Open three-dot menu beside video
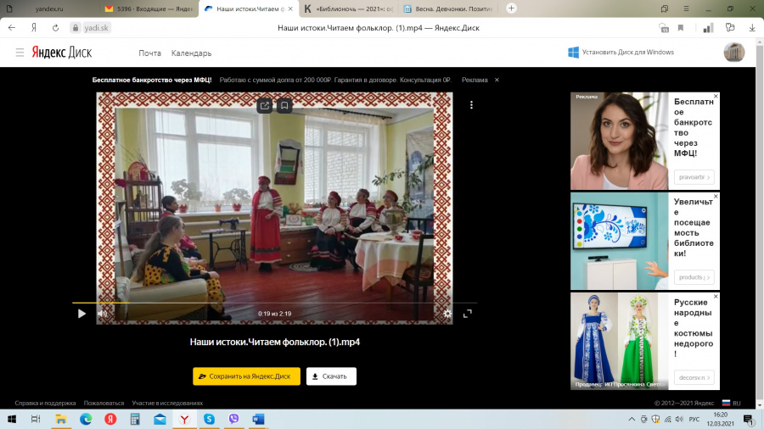Screen dimensions: 764x429 [x=471, y=105]
